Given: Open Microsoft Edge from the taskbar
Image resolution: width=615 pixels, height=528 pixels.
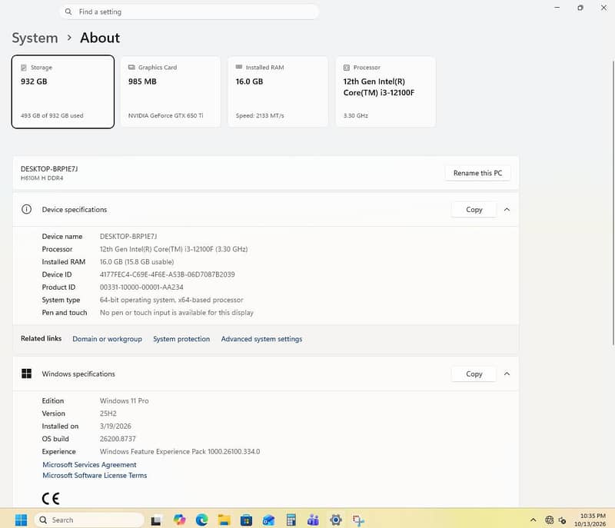Looking at the screenshot, I should (x=201, y=520).
